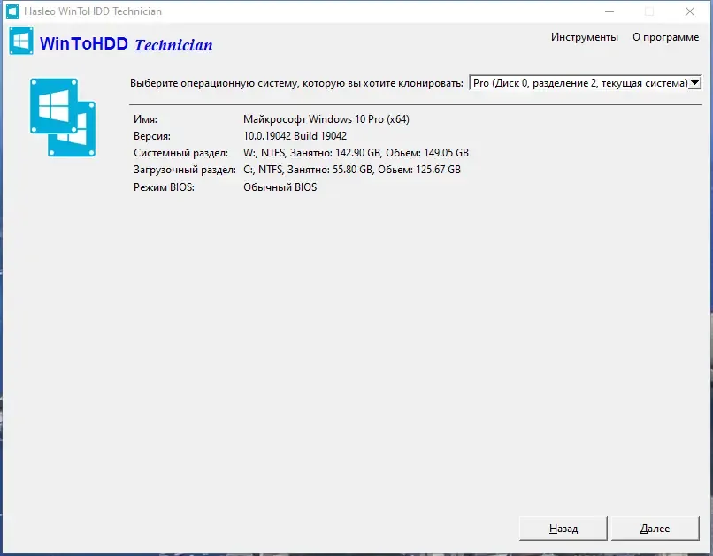Go back with the Назад button
Viewport: 713px width, 556px height.
tap(563, 529)
